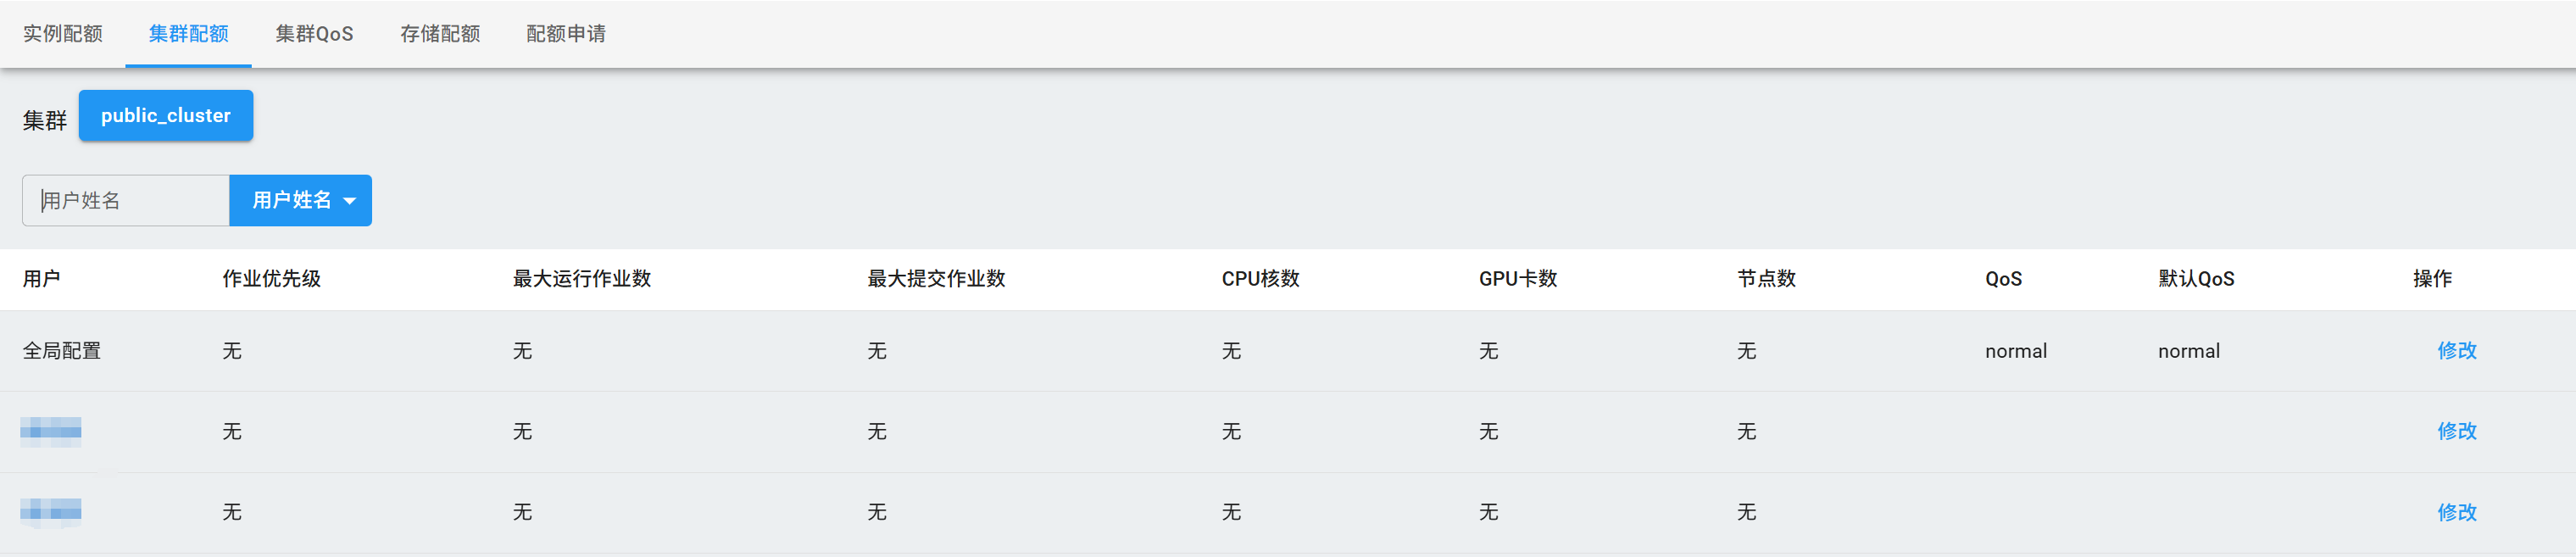The height and width of the screenshot is (557, 2576).
Task: Click 修改 link in last user row
Action: [2456, 512]
